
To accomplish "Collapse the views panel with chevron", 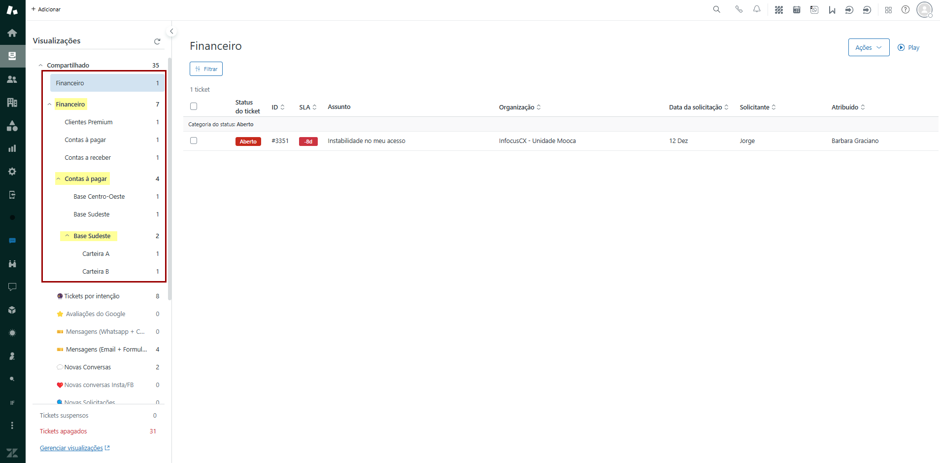I will (171, 32).
